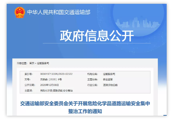Click the 索引号 field label

point(29,74)
